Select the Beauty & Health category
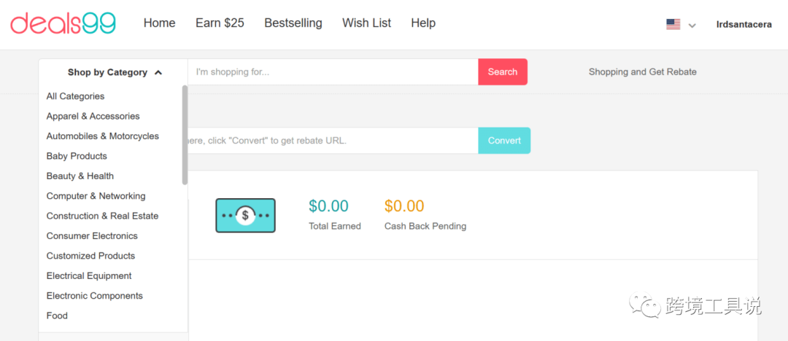788x341 pixels. [80, 176]
